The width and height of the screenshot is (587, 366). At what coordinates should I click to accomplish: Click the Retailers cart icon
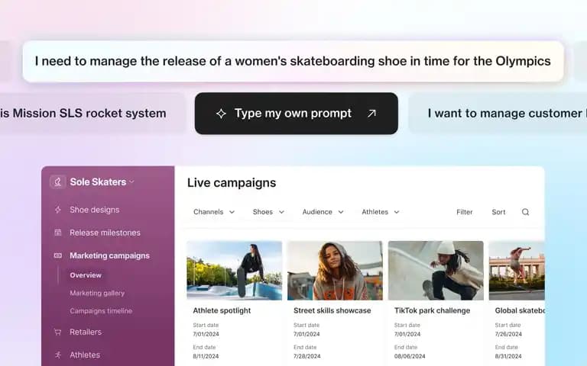(57, 332)
